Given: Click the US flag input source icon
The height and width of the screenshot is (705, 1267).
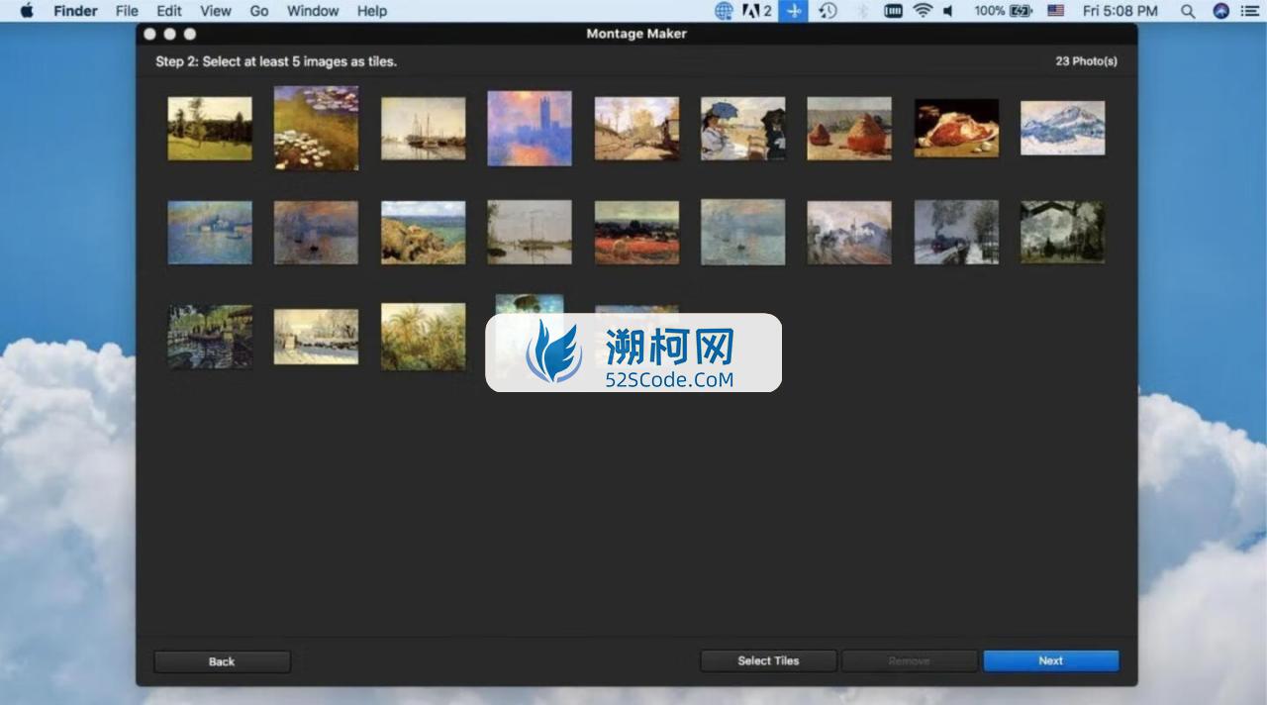Looking at the screenshot, I should pyautogui.click(x=1056, y=11).
